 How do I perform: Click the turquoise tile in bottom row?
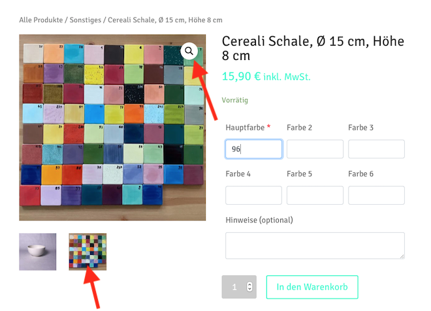[x=133, y=194]
